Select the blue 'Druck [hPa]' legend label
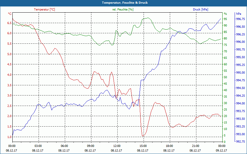The height and width of the screenshot is (154, 247). (200, 10)
